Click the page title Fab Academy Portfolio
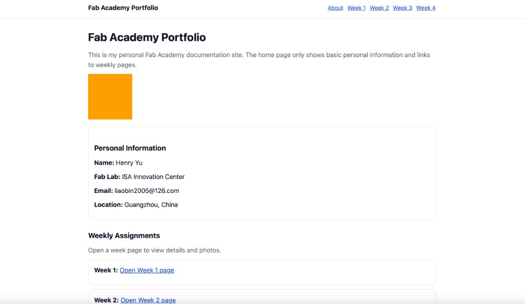The image size is (525, 304). (x=147, y=37)
